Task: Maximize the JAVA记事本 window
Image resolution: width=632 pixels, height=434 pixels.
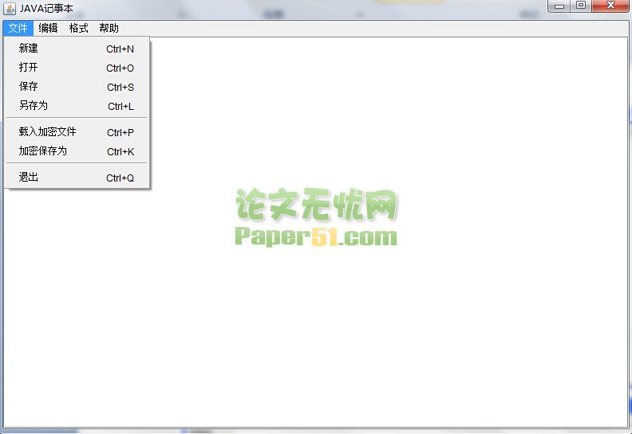Action: [581, 6]
